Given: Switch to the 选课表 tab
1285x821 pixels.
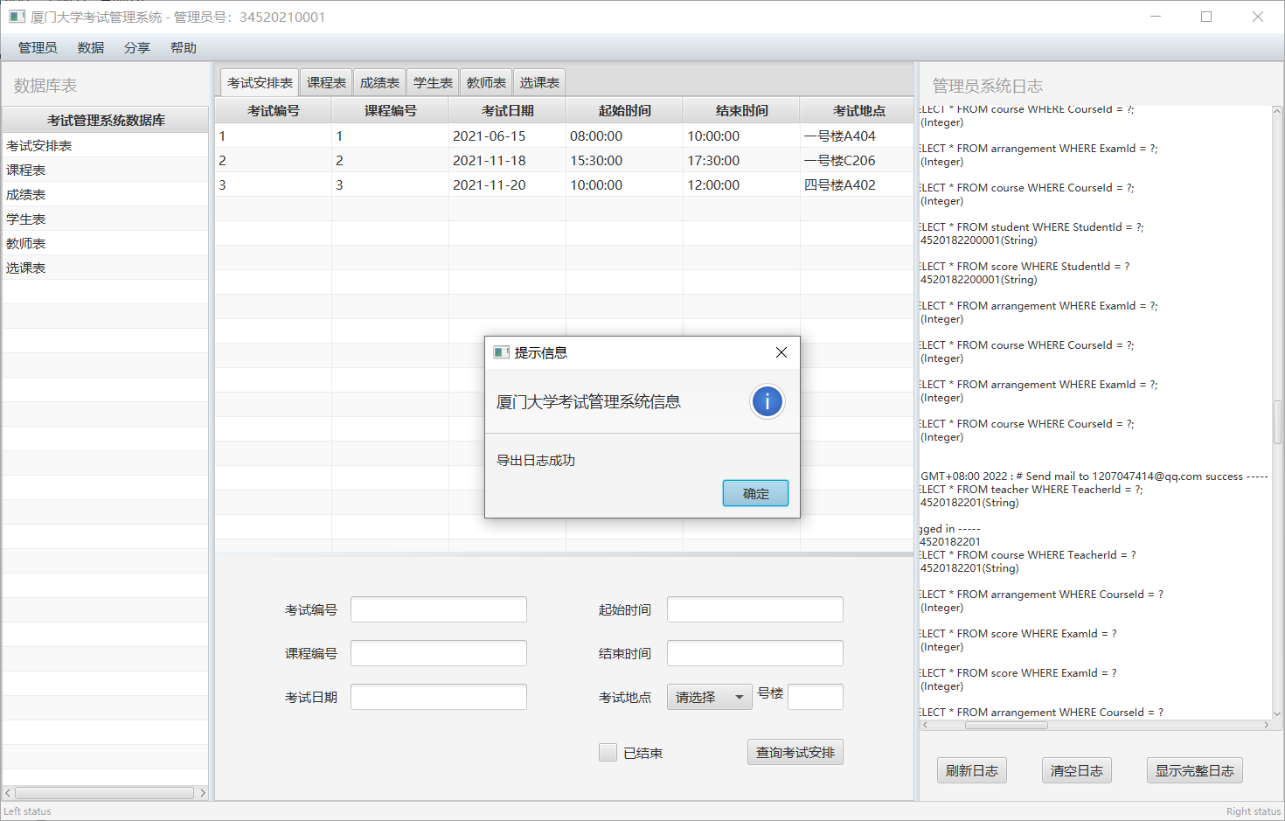Looking at the screenshot, I should [x=539, y=82].
